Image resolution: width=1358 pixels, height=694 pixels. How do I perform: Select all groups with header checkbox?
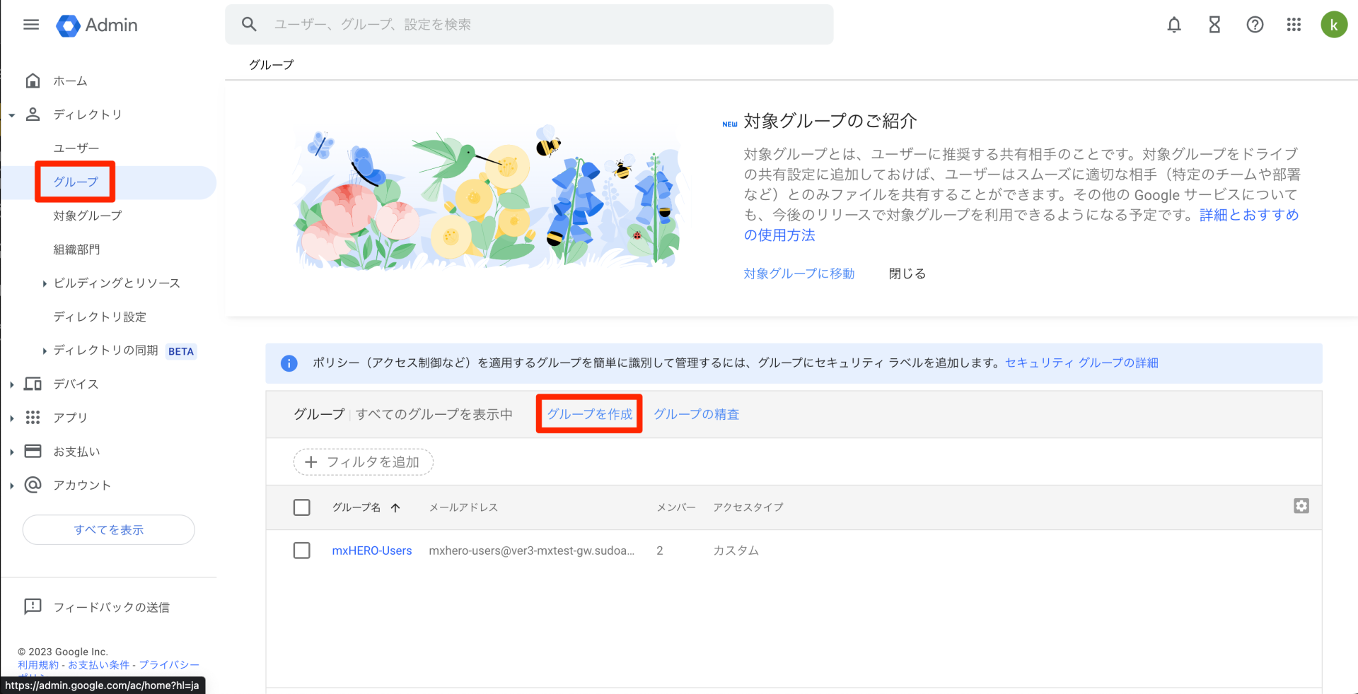tap(301, 507)
